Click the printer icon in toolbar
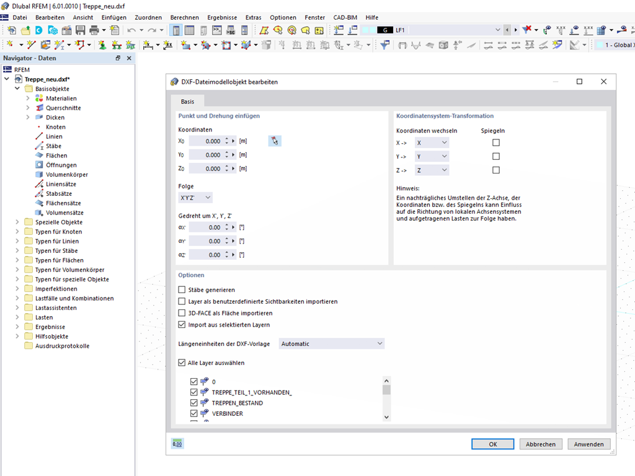 click(94, 30)
